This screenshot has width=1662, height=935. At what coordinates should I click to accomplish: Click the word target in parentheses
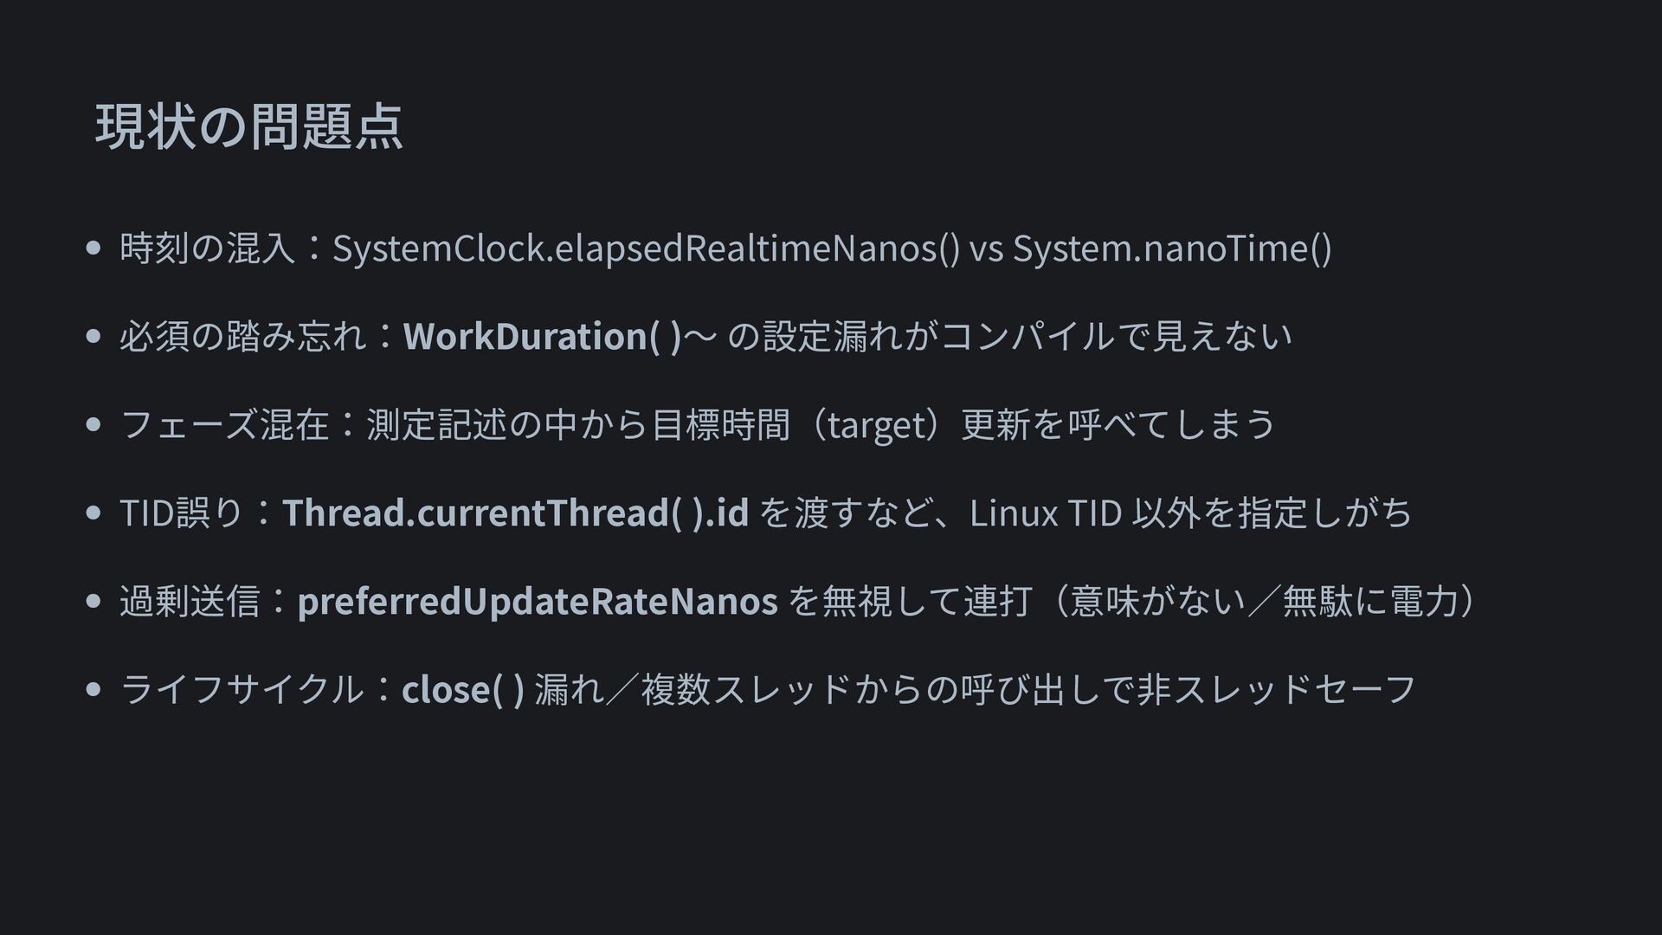click(877, 425)
